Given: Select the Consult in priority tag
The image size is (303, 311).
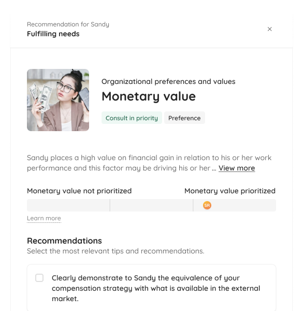Looking at the screenshot, I should point(132,118).
